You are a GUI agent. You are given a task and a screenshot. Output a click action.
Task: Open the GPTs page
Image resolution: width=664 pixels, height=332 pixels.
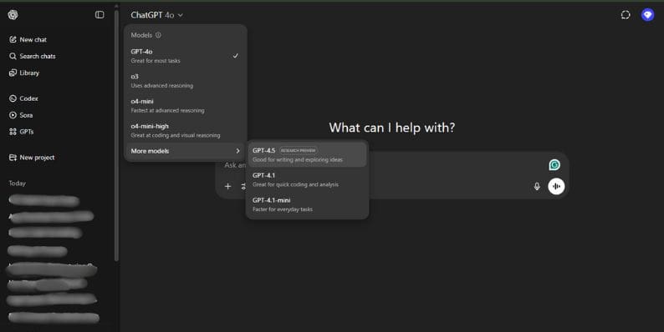tap(21, 132)
